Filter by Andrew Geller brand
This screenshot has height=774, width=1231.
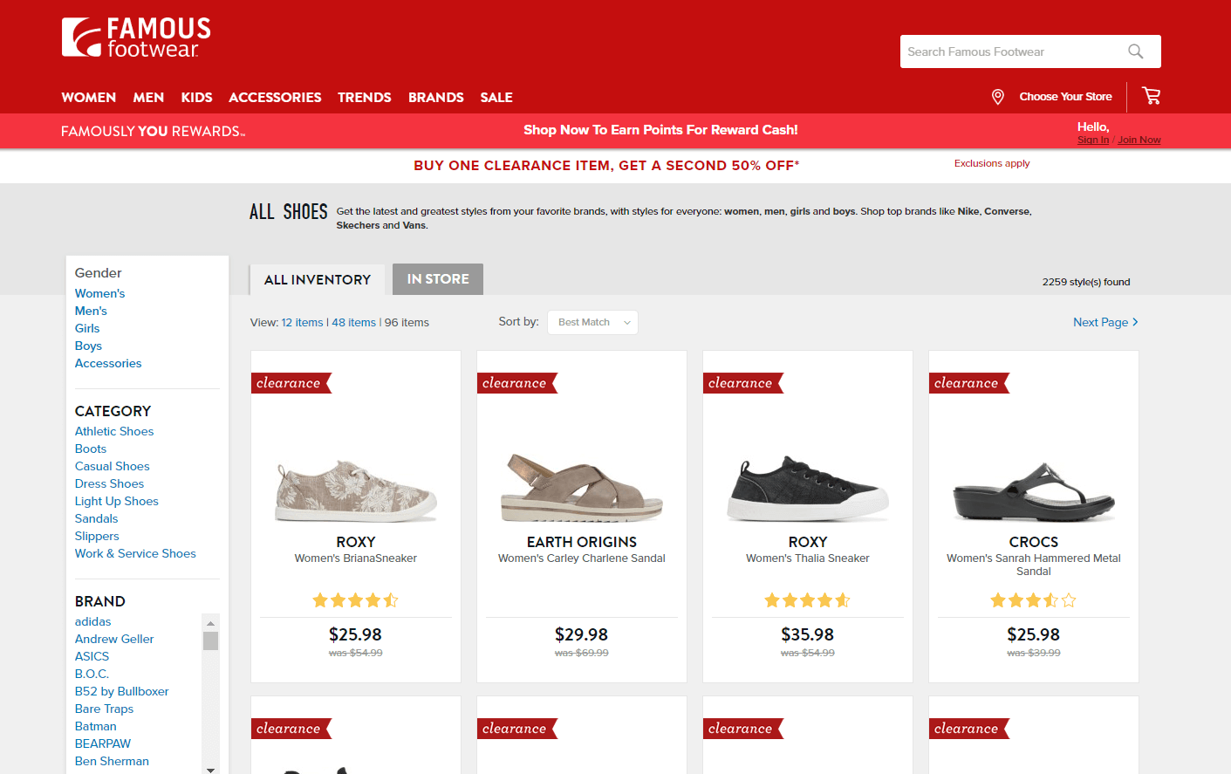coord(114,639)
